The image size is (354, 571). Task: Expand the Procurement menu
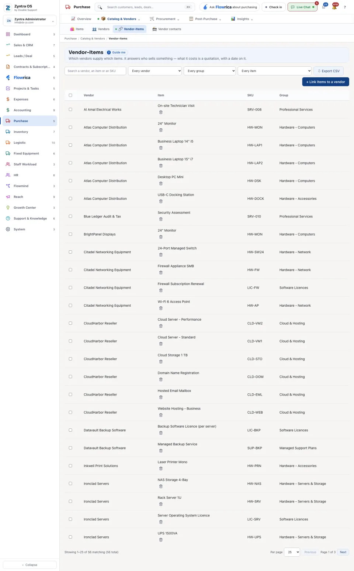[164, 19]
